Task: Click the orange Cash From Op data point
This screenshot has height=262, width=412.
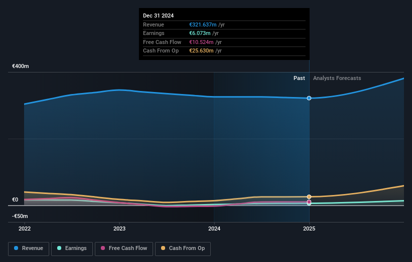Action: (x=309, y=197)
